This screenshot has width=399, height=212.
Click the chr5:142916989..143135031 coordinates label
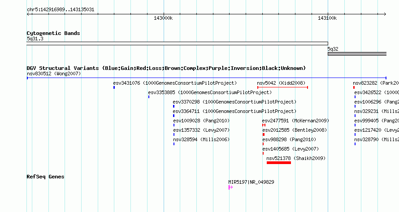(61, 10)
